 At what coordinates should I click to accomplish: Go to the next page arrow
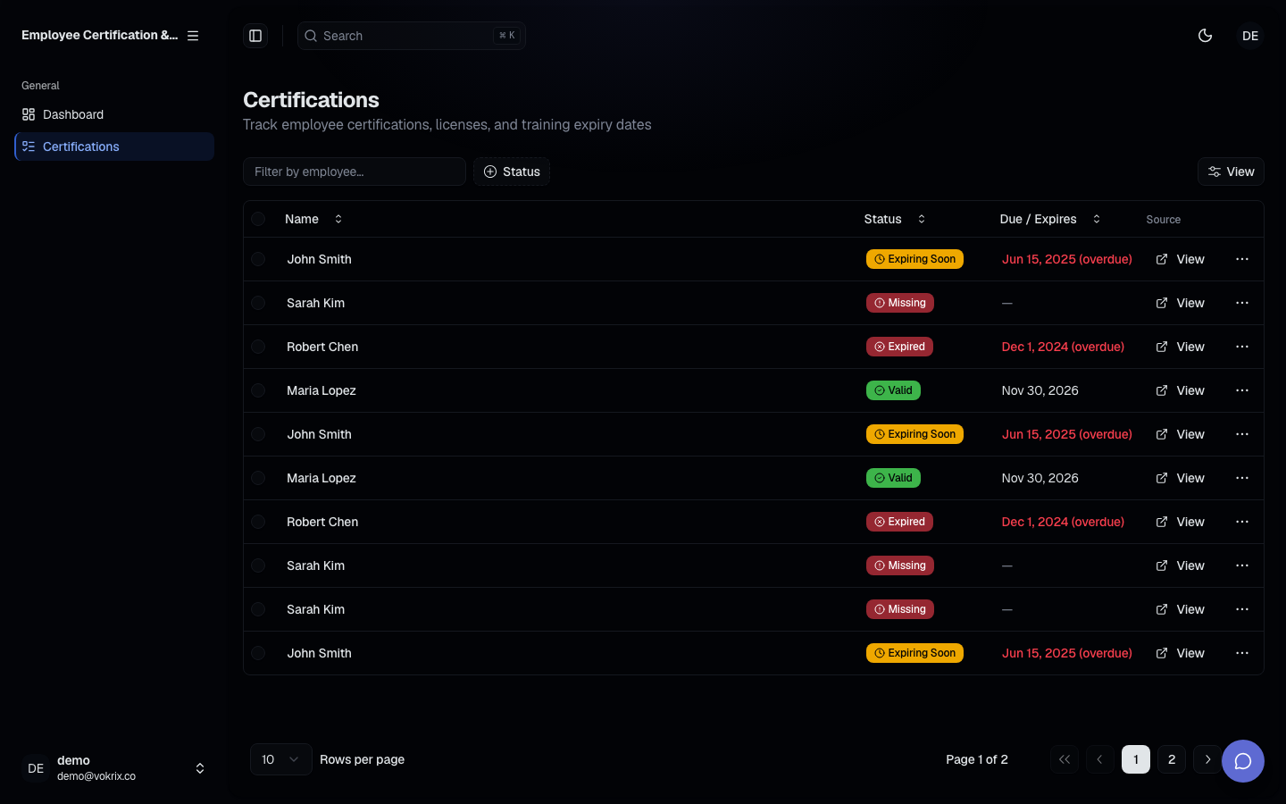click(x=1207, y=759)
